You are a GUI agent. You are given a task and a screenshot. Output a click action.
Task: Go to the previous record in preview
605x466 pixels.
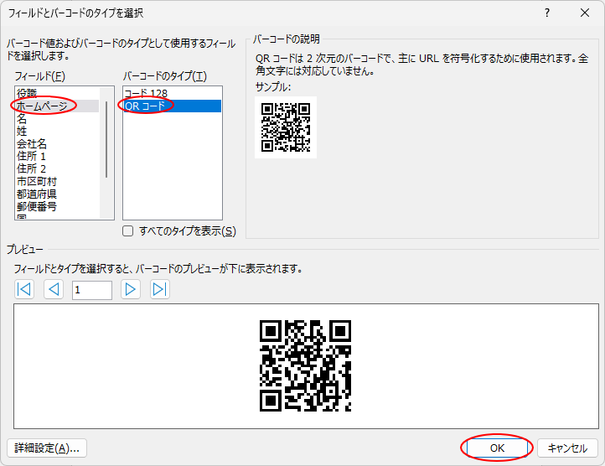[53, 290]
